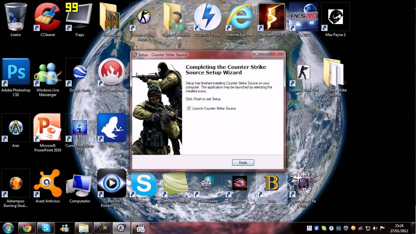Close the Counter Strike Source setup window
The image size is (416, 234).
[277, 53]
